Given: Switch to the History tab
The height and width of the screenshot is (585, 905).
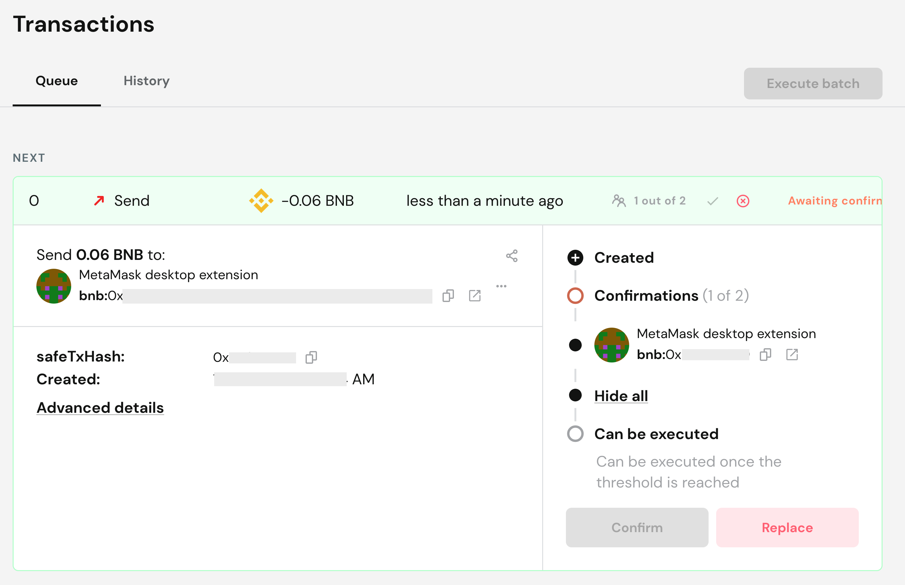Looking at the screenshot, I should [x=146, y=81].
